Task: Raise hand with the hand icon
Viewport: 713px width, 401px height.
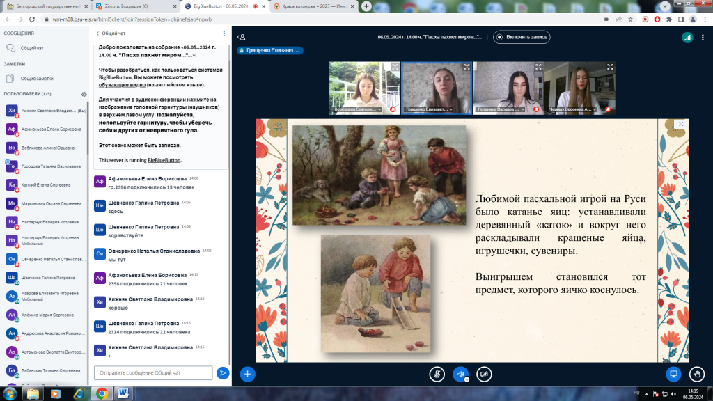Action: point(696,374)
